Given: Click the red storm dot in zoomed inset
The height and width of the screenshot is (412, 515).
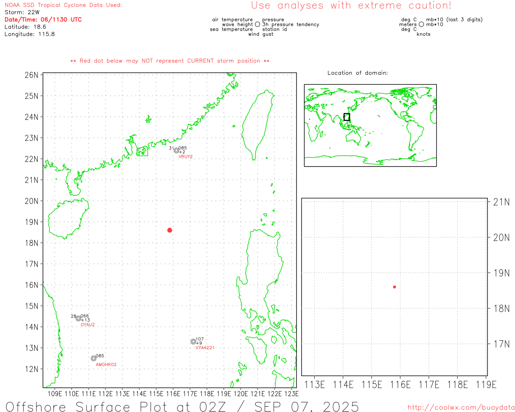Looking at the screenshot, I should click(395, 287).
